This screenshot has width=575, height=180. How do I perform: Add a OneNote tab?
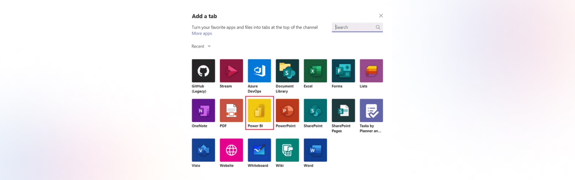203,111
